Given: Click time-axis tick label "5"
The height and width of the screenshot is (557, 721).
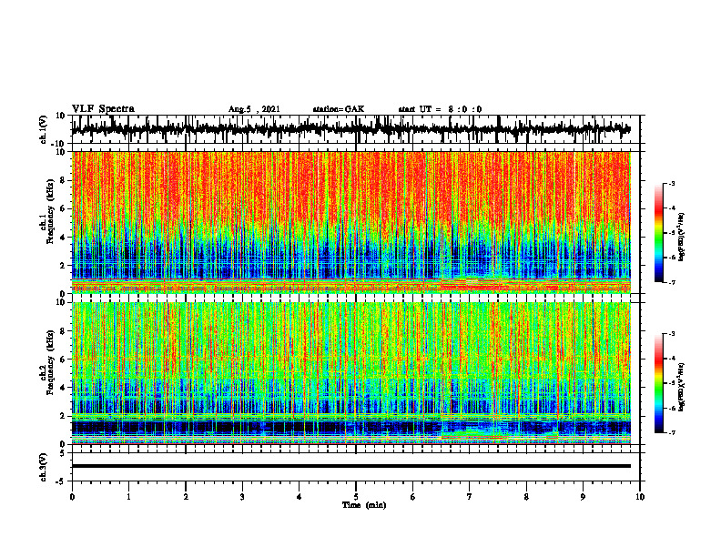Looking at the screenshot, I should [x=356, y=497].
